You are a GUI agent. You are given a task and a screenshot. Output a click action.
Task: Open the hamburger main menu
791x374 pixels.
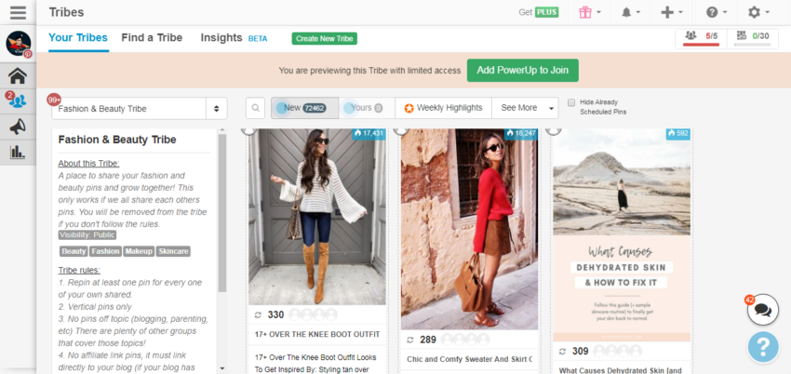pyautogui.click(x=18, y=12)
